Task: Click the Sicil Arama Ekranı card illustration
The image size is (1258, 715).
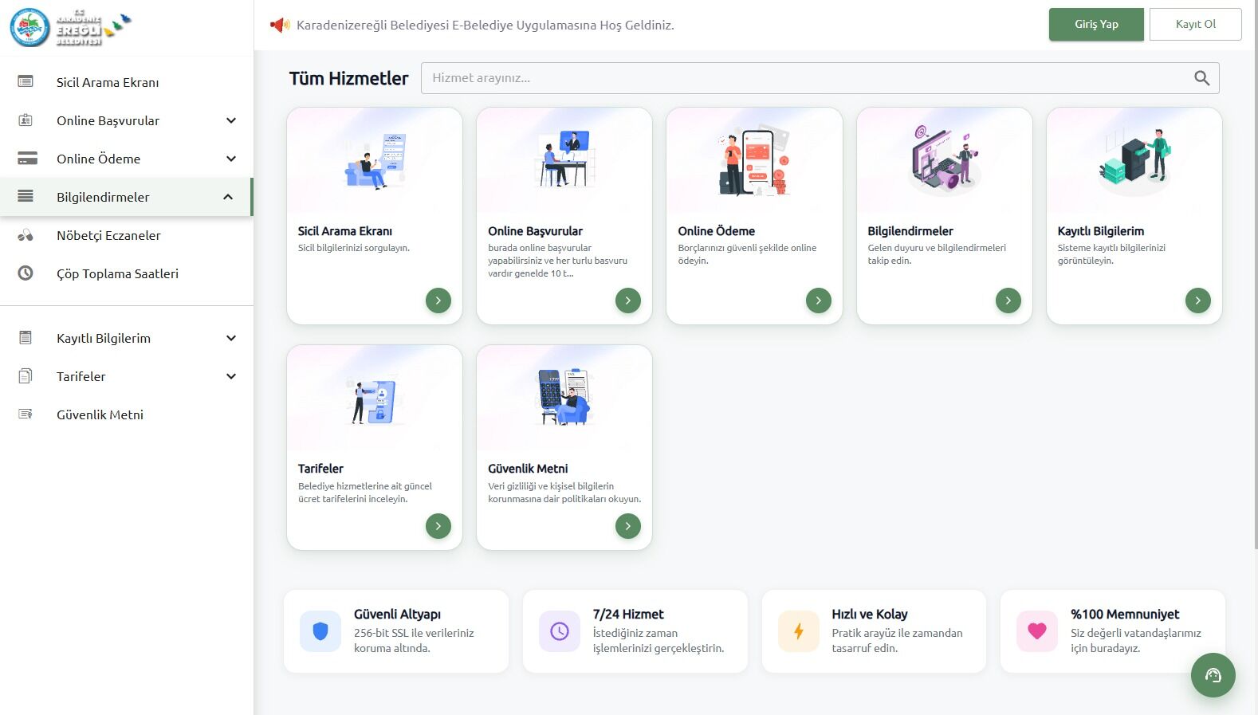Action: point(375,161)
